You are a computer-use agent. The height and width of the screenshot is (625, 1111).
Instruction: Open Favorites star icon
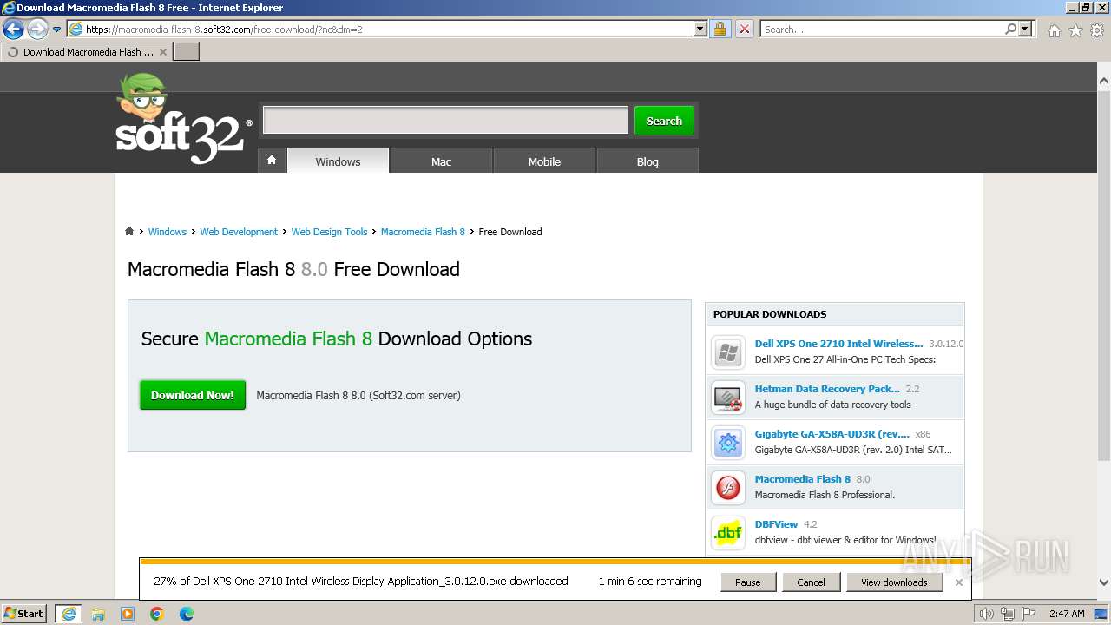tap(1075, 30)
